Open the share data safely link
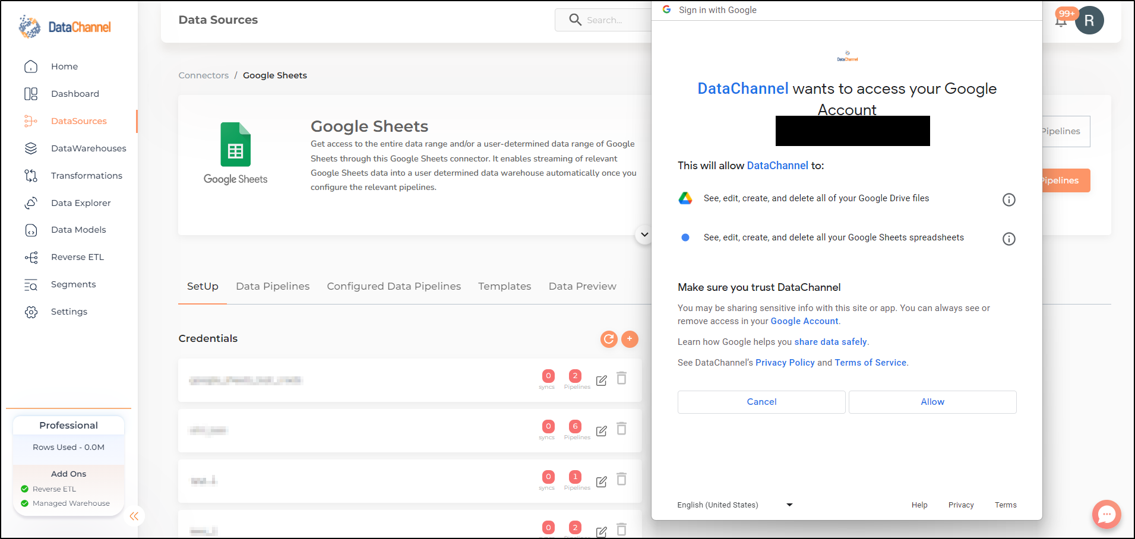This screenshot has height=539, width=1135. point(830,342)
